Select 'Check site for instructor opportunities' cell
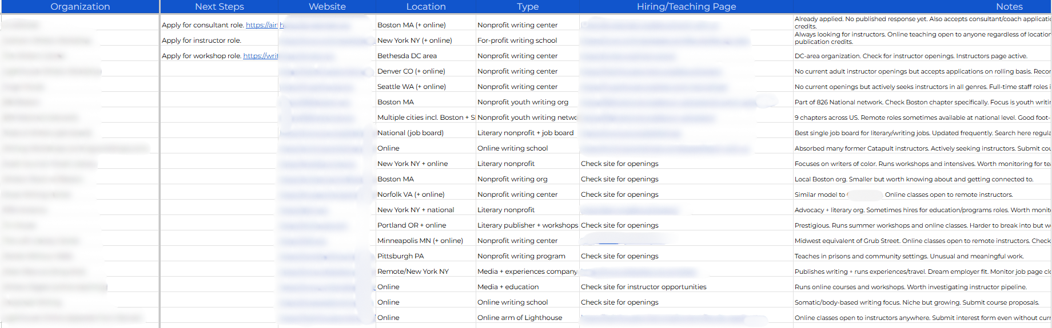Image resolution: width=1052 pixels, height=328 pixels. [686, 287]
